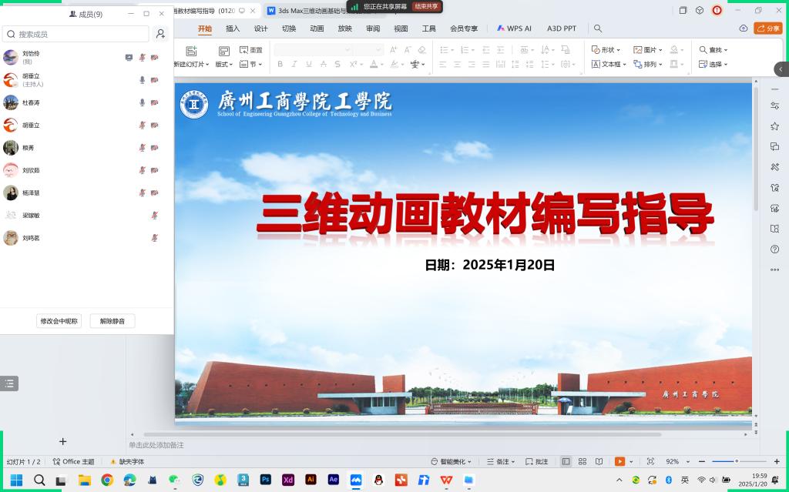Image resolution: width=789 pixels, height=492 pixels.
Task: Expand the 形状 shapes dropdown
Action: coord(606,50)
